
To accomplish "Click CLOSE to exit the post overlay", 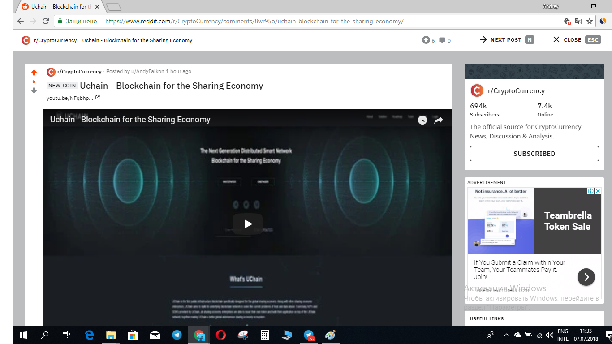I will pyautogui.click(x=576, y=40).
